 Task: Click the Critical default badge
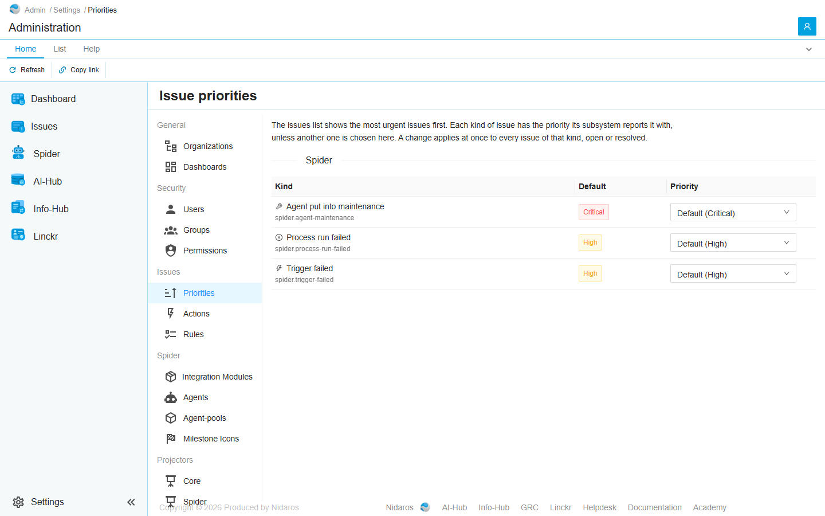click(594, 212)
